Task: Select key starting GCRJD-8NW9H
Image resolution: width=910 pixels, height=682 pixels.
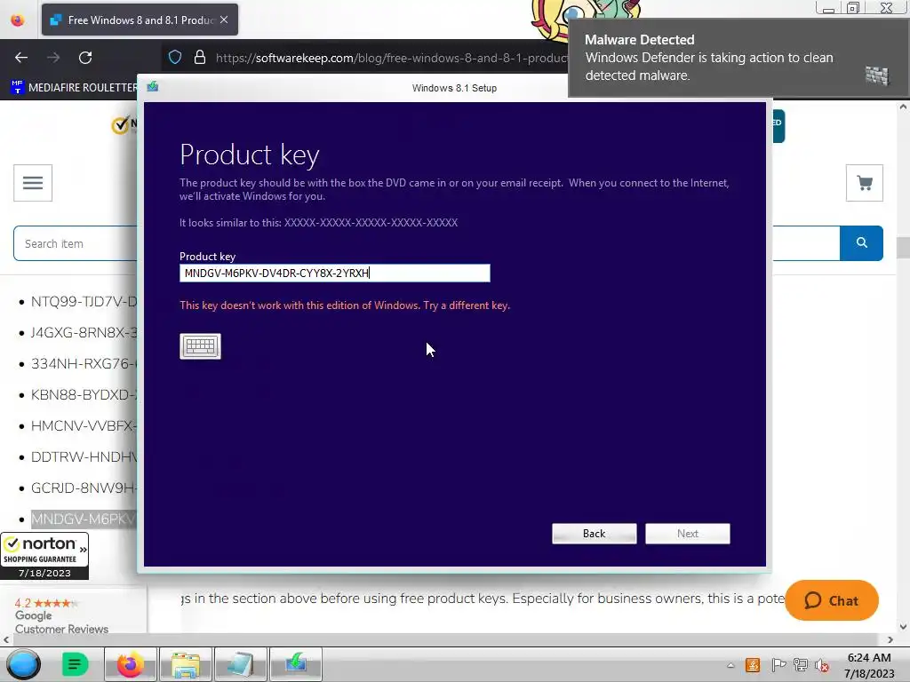Action: [x=84, y=488]
